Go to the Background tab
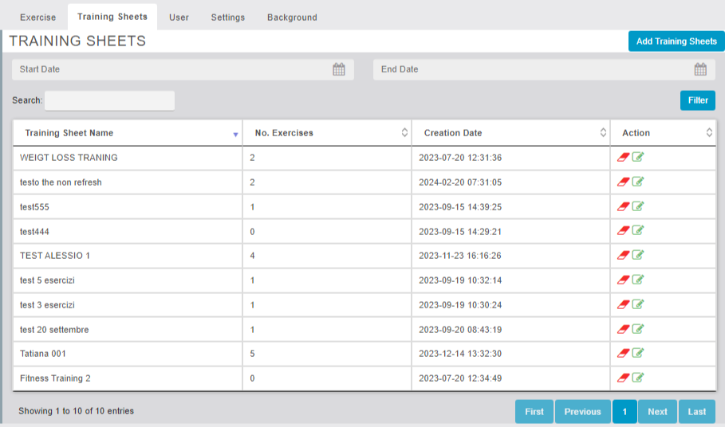Image resolution: width=725 pixels, height=427 pixels. [292, 18]
